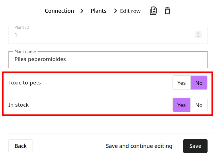Image resolution: width=216 pixels, height=163 pixels.
Task: Click the In stock label
Action: (18, 105)
